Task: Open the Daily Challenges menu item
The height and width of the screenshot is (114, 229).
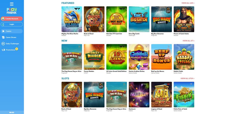Action: 12,44
